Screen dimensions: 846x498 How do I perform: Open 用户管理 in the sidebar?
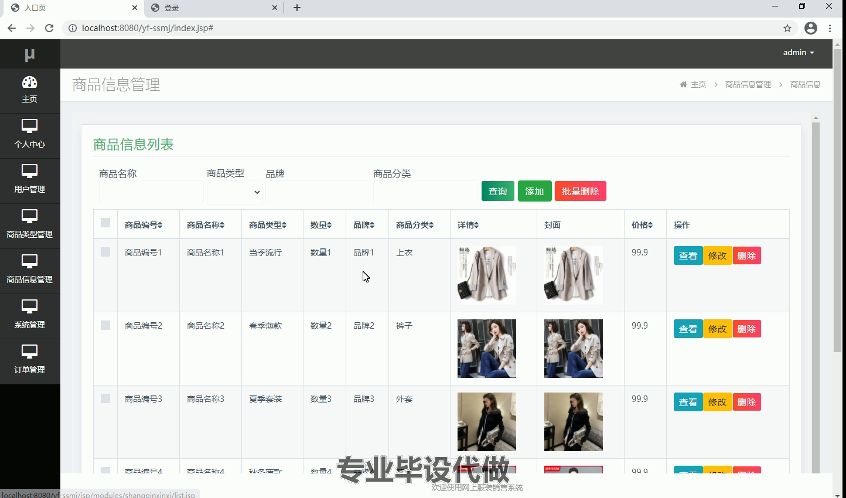click(x=29, y=180)
